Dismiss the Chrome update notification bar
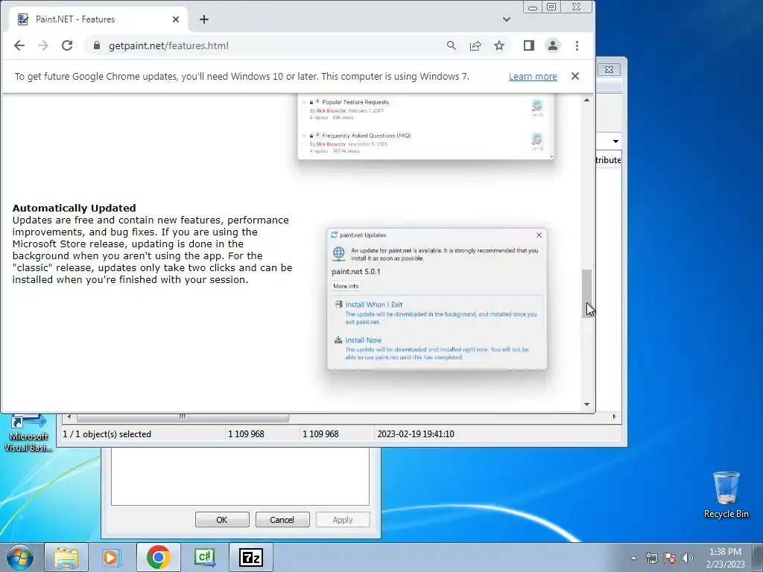763x572 pixels. point(575,76)
